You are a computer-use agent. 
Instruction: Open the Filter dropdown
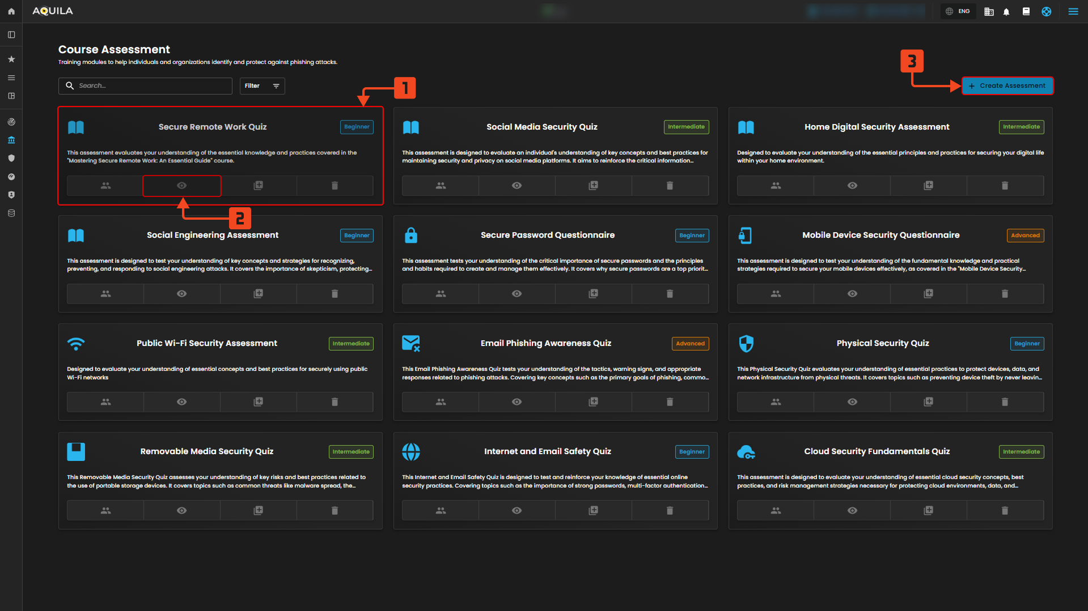pyautogui.click(x=262, y=86)
